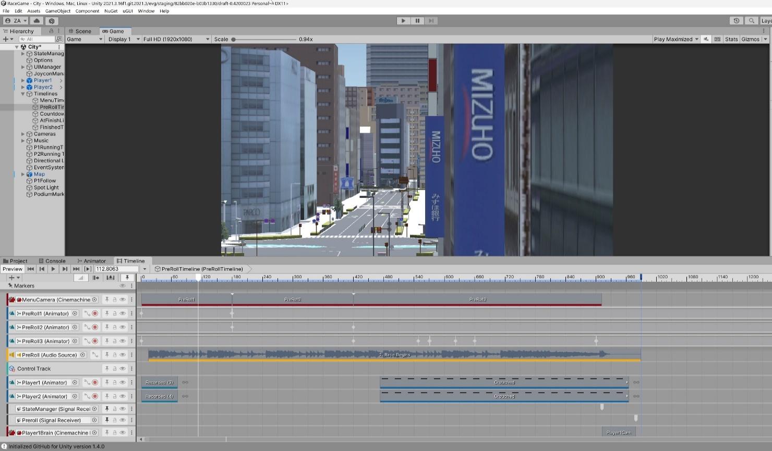Screen dimensions: 772x451
Task: Lock the Hierarchy panel
Action: tap(51, 31)
